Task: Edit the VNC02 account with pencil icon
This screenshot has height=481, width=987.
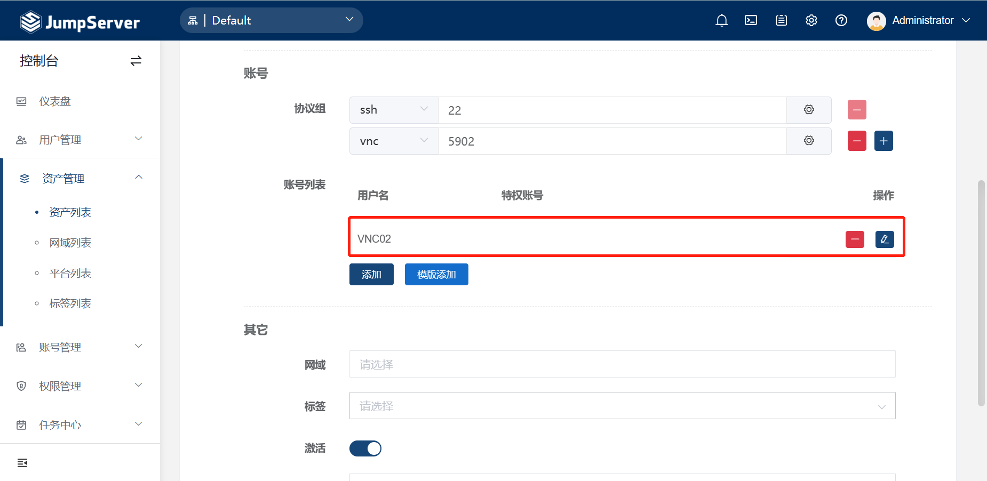Action: tap(885, 239)
